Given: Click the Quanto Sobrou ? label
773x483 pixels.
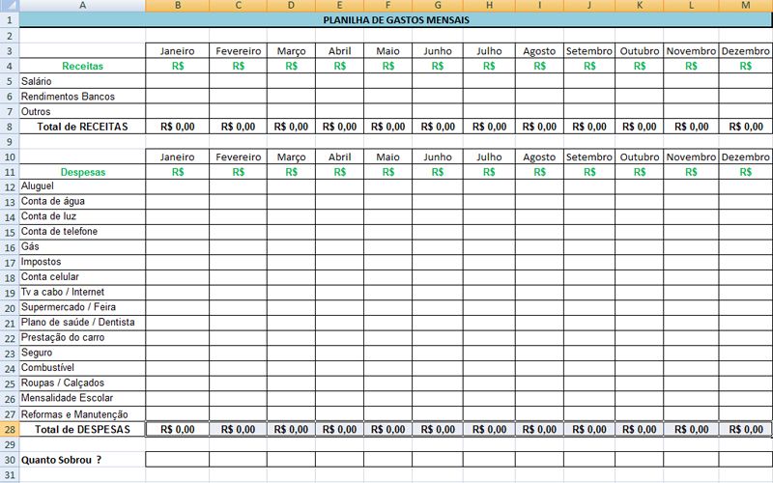Looking at the screenshot, I should tap(82, 460).
